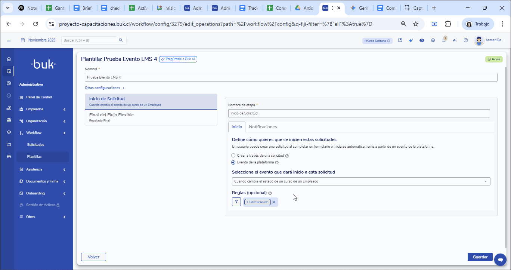Click the Guardar button
The image size is (511, 270).
tap(480, 257)
